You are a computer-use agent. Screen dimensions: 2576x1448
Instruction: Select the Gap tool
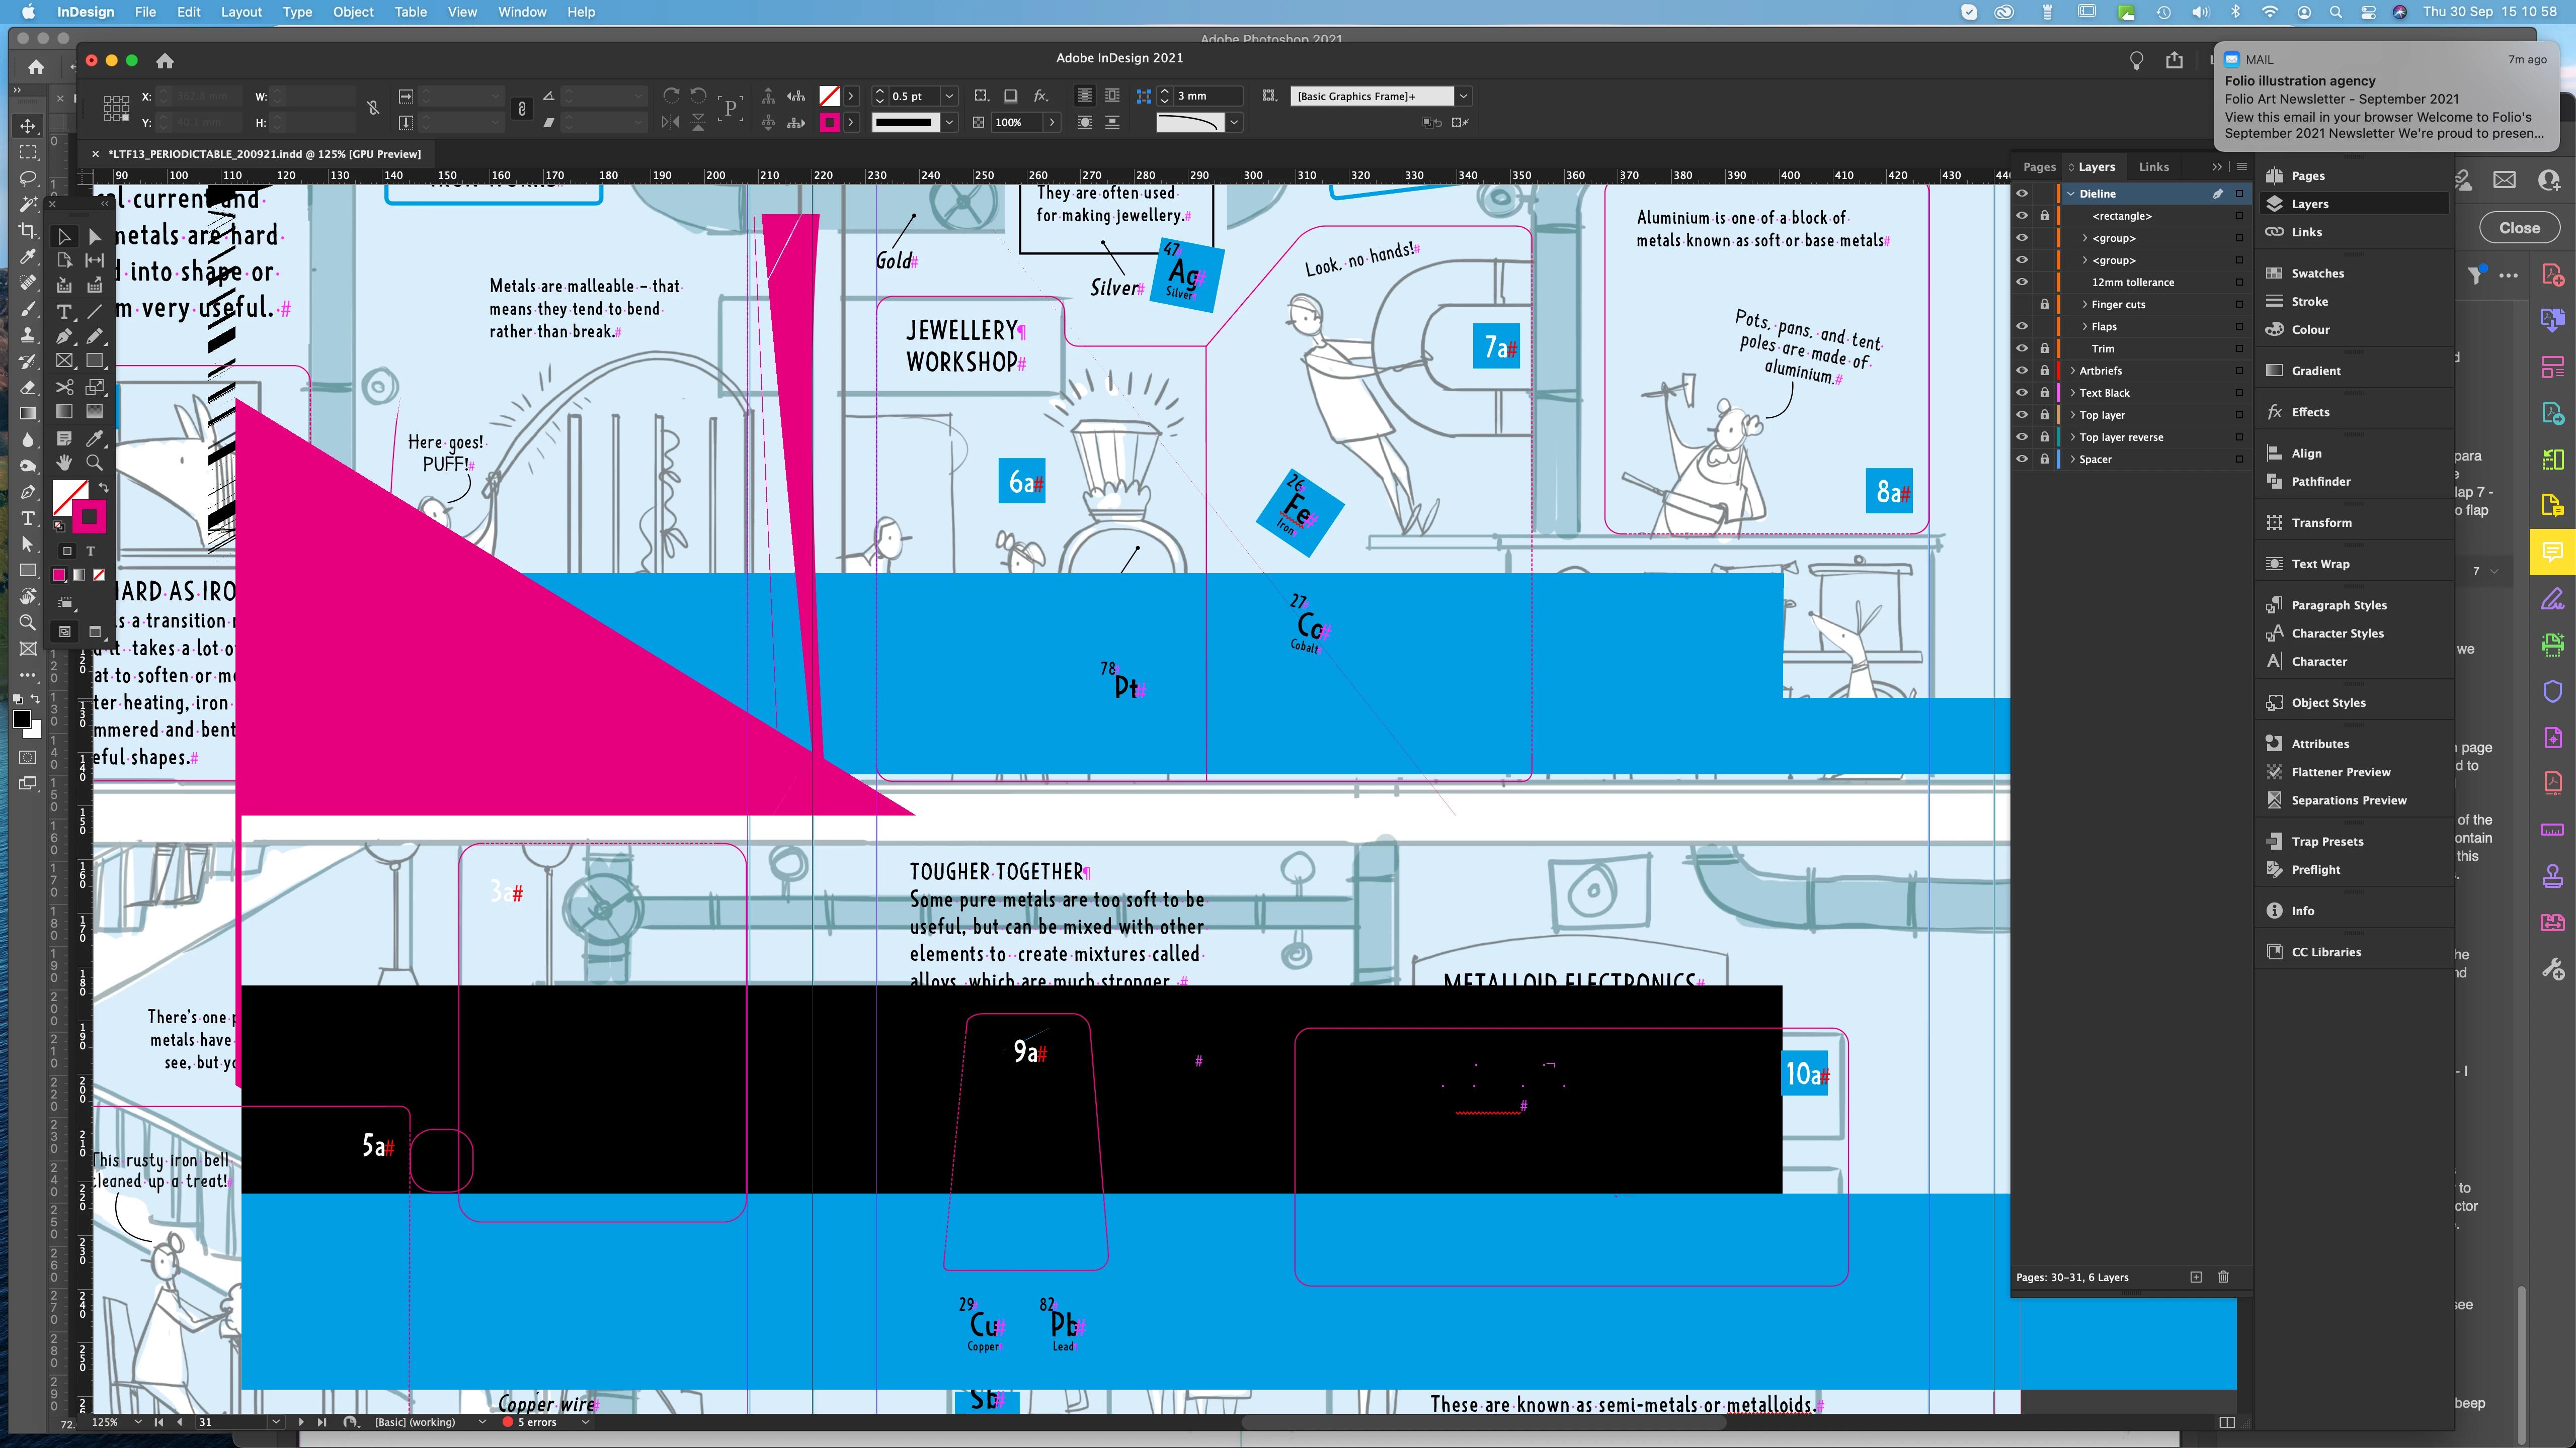click(94, 261)
